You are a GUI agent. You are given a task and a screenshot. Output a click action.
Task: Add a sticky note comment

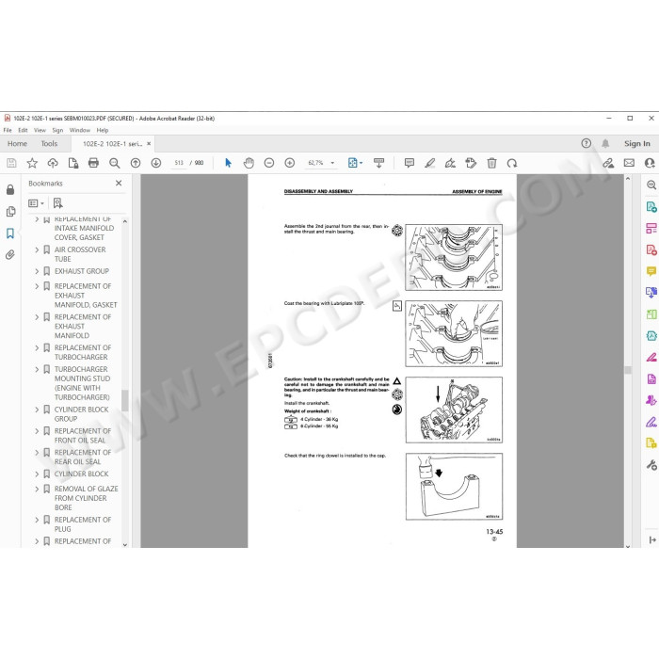click(409, 163)
